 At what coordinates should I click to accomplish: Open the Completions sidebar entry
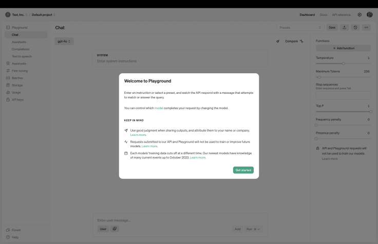click(21, 49)
